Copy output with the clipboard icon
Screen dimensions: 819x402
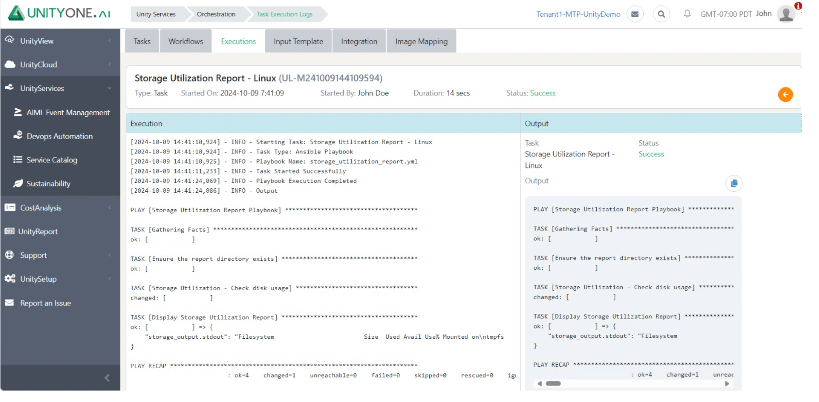[734, 183]
